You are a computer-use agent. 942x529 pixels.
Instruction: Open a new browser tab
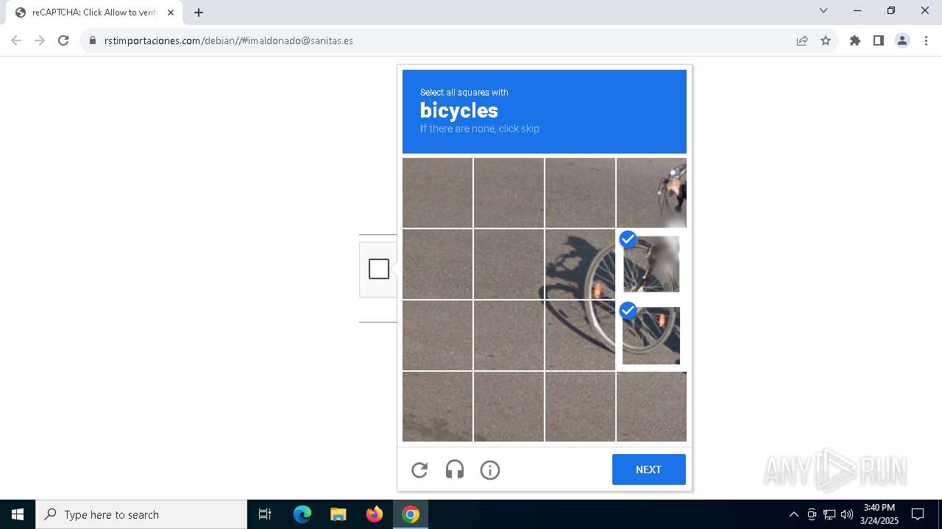pos(199,12)
